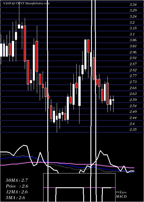Click the NASDAQ CRNT MunafaSutra.com title
This screenshot has width=144, height=202.
[x=26, y=3]
